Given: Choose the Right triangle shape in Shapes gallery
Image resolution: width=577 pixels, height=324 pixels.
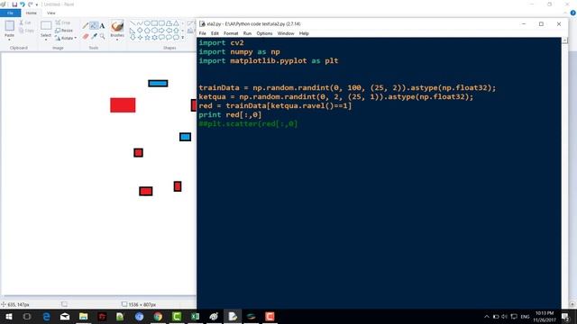Looking at the screenshot, I should [133, 31].
